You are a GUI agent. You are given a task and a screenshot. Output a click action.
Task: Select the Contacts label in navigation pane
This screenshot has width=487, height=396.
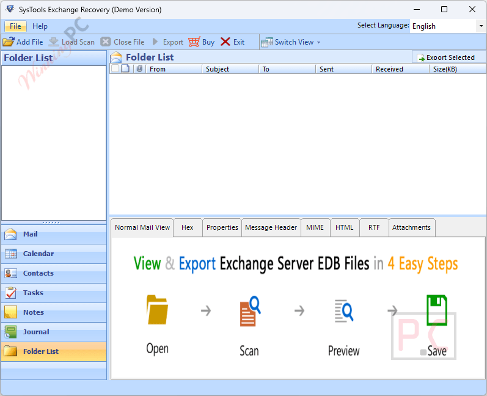tap(38, 273)
